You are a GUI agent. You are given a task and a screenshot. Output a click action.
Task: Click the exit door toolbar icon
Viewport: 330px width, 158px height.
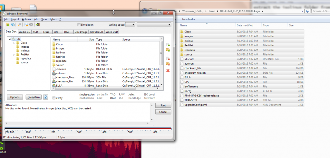pyautogui.click(x=38, y=24)
